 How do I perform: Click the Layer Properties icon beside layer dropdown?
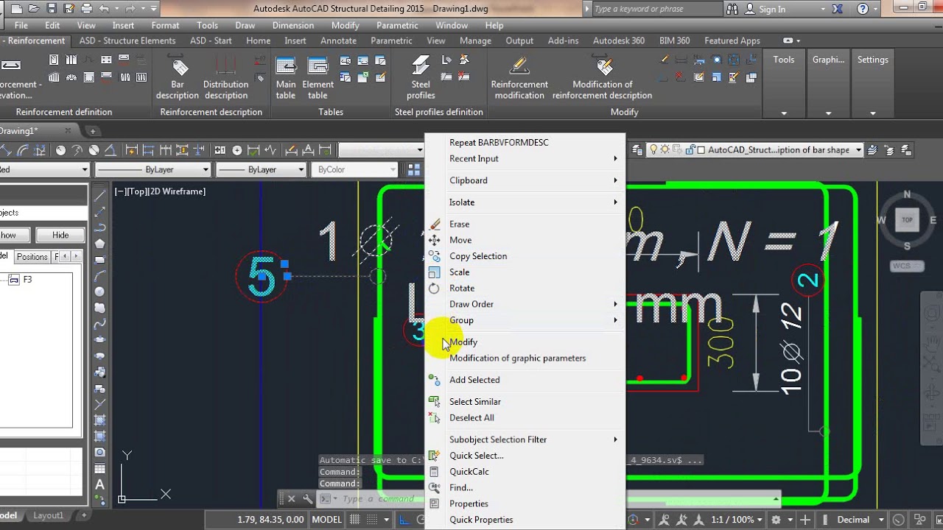click(636, 150)
